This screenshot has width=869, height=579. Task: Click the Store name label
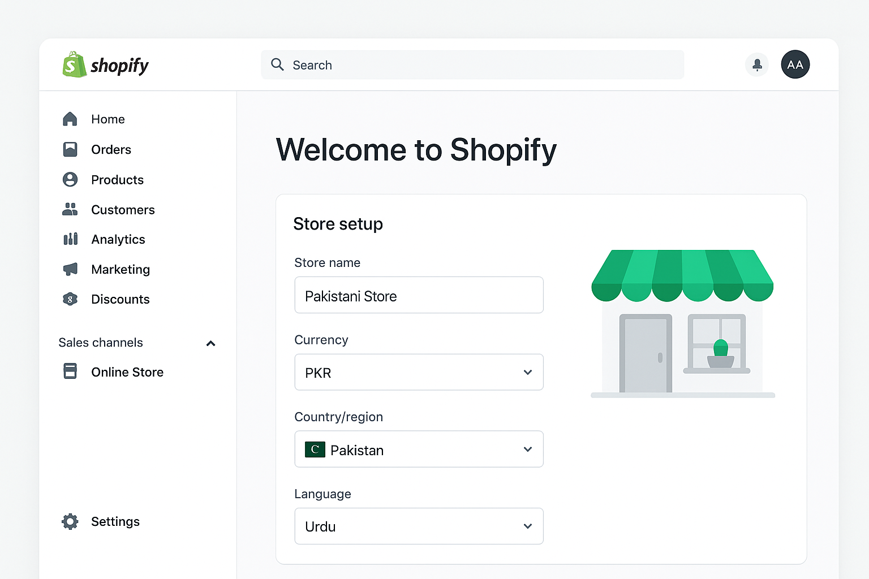click(328, 262)
